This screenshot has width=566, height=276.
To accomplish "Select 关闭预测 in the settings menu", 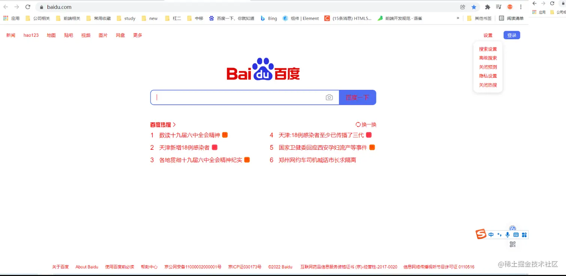I will (x=488, y=67).
